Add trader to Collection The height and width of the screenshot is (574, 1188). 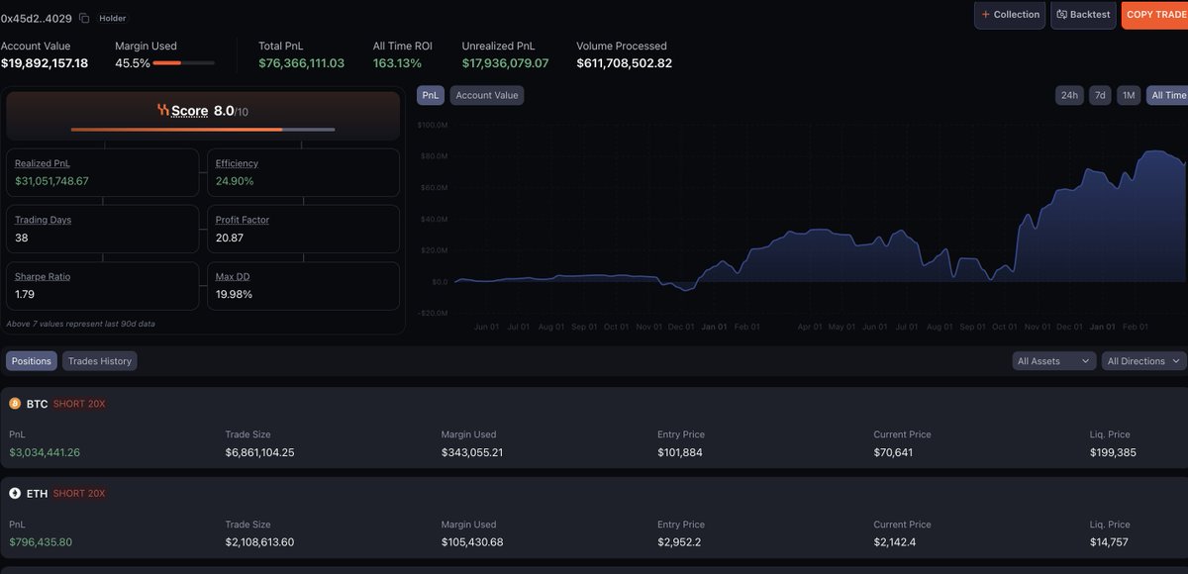[1010, 15]
